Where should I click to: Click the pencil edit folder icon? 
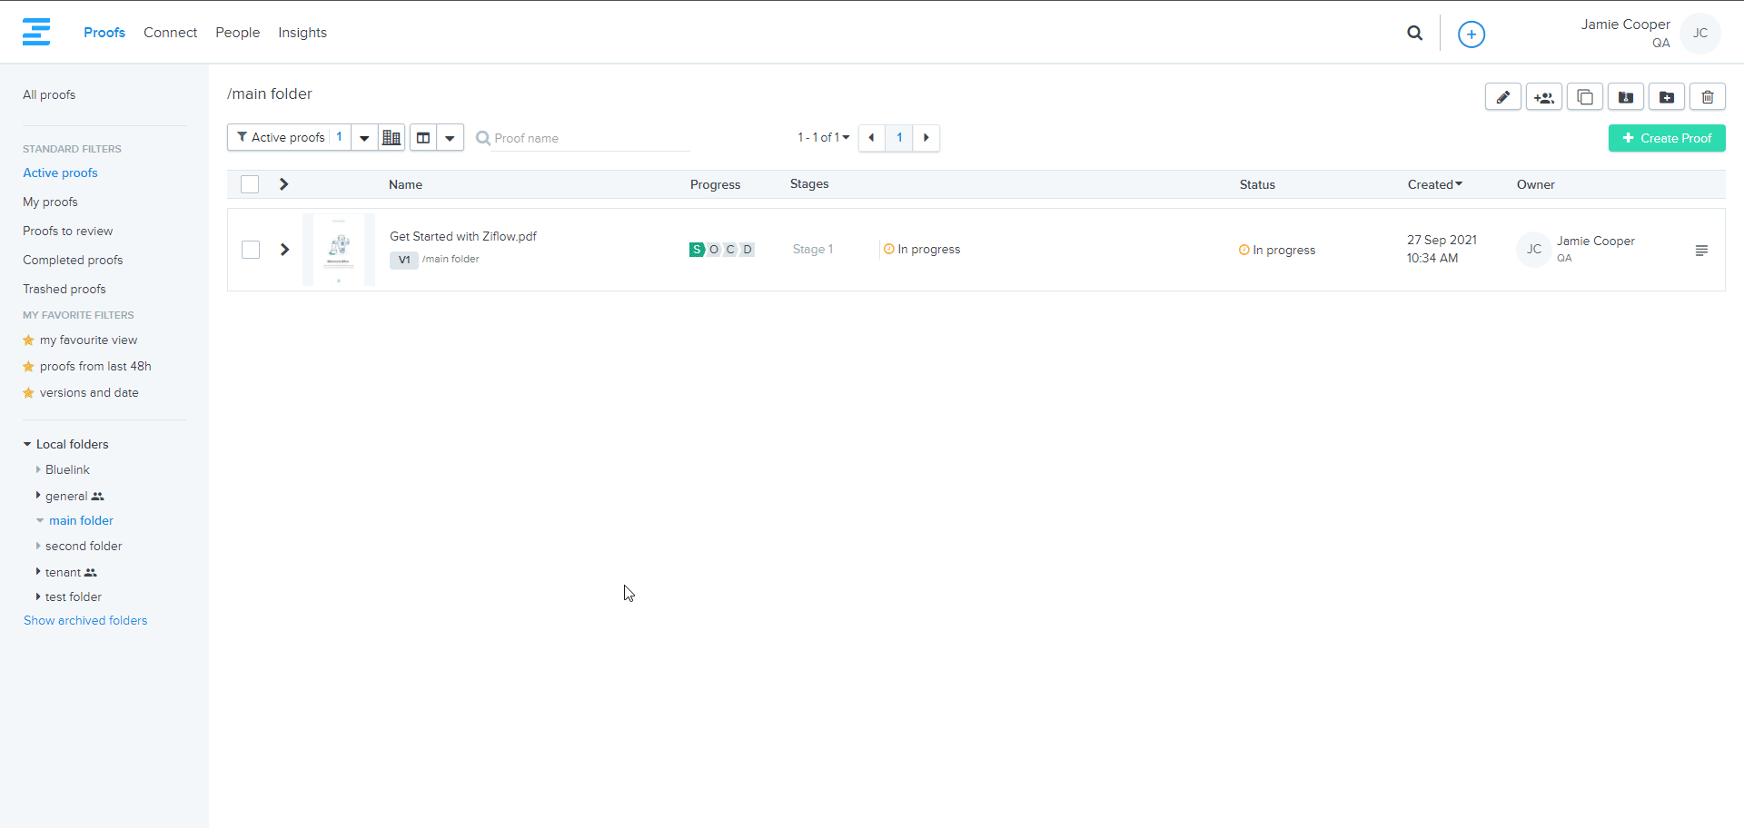(x=1502, y=97)
